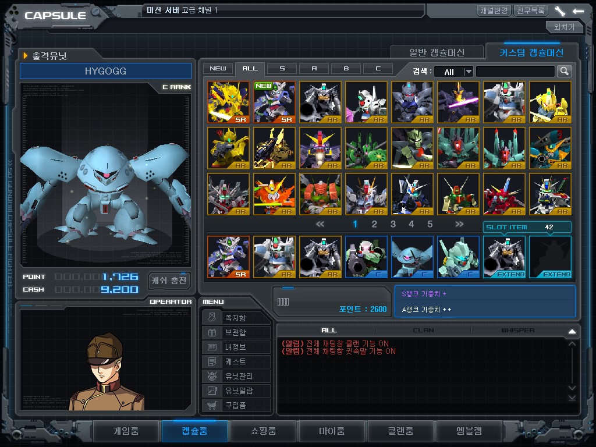Go to 엠블렘 bottom tab

[x=469, y=431]
